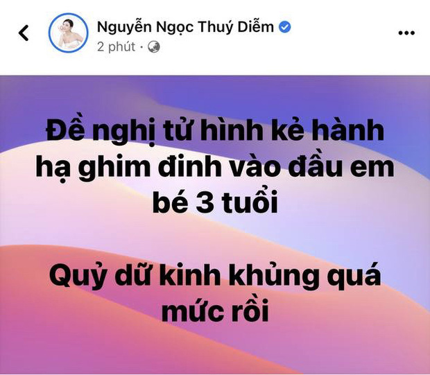Tap the text line "Đề nghị tử hình kẻ hành"
The image size is (430, 375).
[x=215, y=131]
